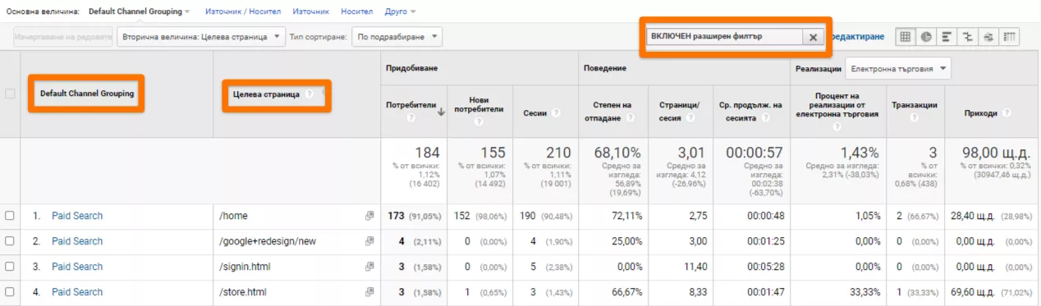1041x306 pixels.
Task: Click the Default Channel Grouping column header
Action: coord(87,94)
